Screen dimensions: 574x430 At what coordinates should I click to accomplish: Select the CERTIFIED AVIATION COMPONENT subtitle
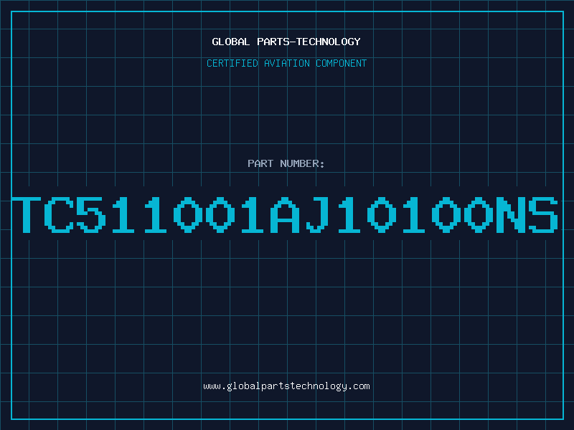tap(286, 63)
